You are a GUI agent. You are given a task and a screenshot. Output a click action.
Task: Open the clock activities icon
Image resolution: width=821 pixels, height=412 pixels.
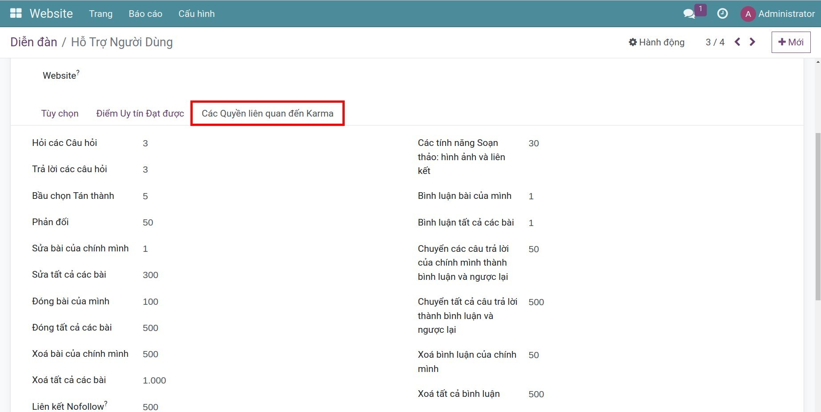coord(722,14)
